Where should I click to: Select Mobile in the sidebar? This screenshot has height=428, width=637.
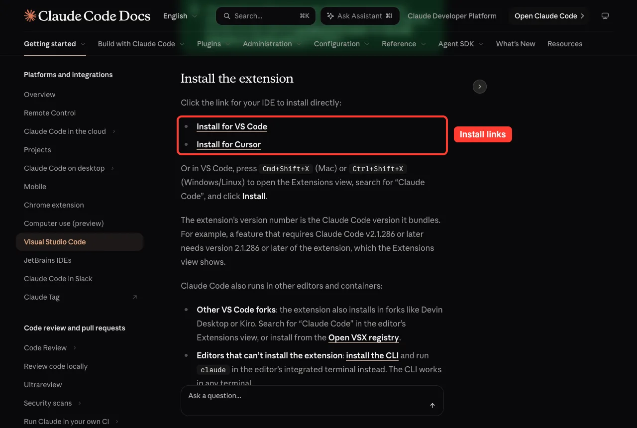(35, 187)
